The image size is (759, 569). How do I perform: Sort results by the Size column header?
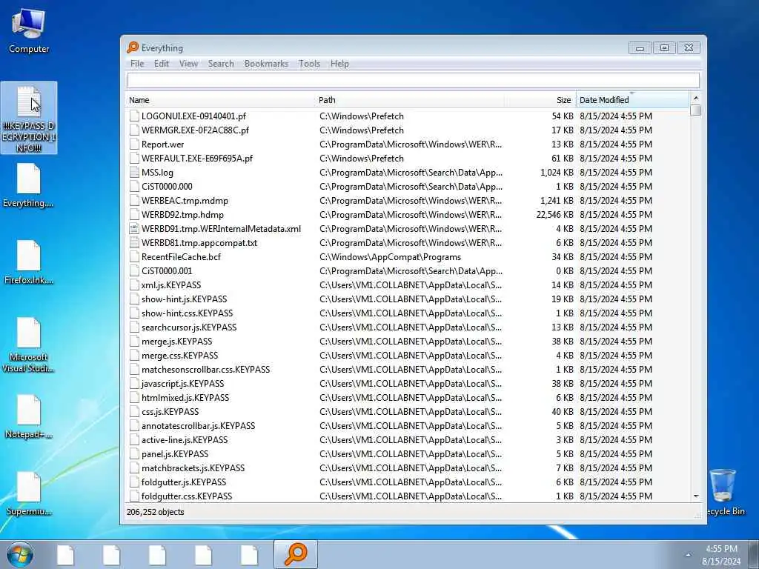click(540, 100)
